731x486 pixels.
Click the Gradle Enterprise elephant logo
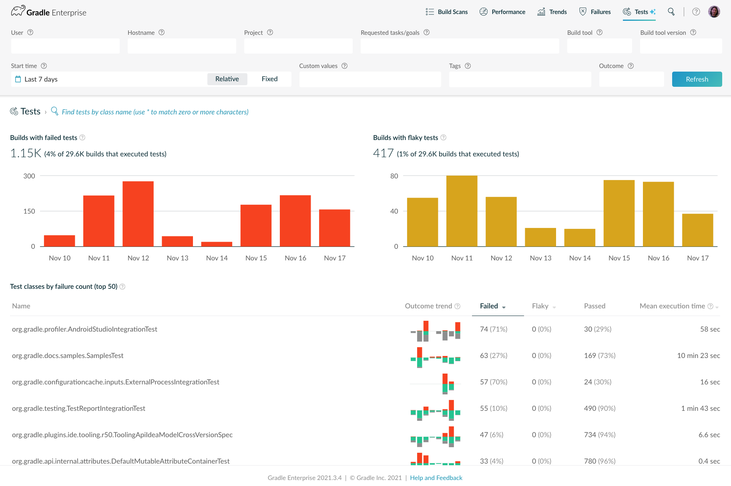(x=18, y=11)
